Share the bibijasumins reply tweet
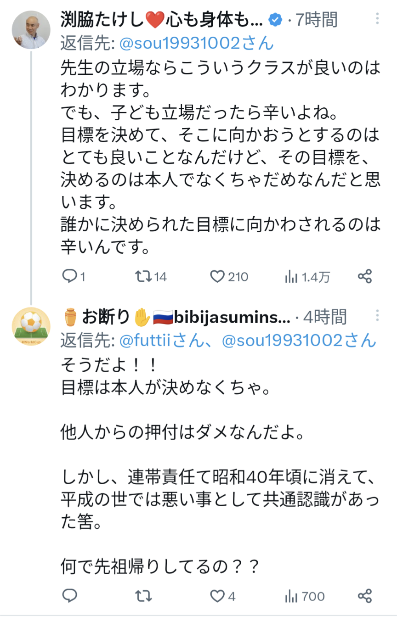 tap(364, 596)
